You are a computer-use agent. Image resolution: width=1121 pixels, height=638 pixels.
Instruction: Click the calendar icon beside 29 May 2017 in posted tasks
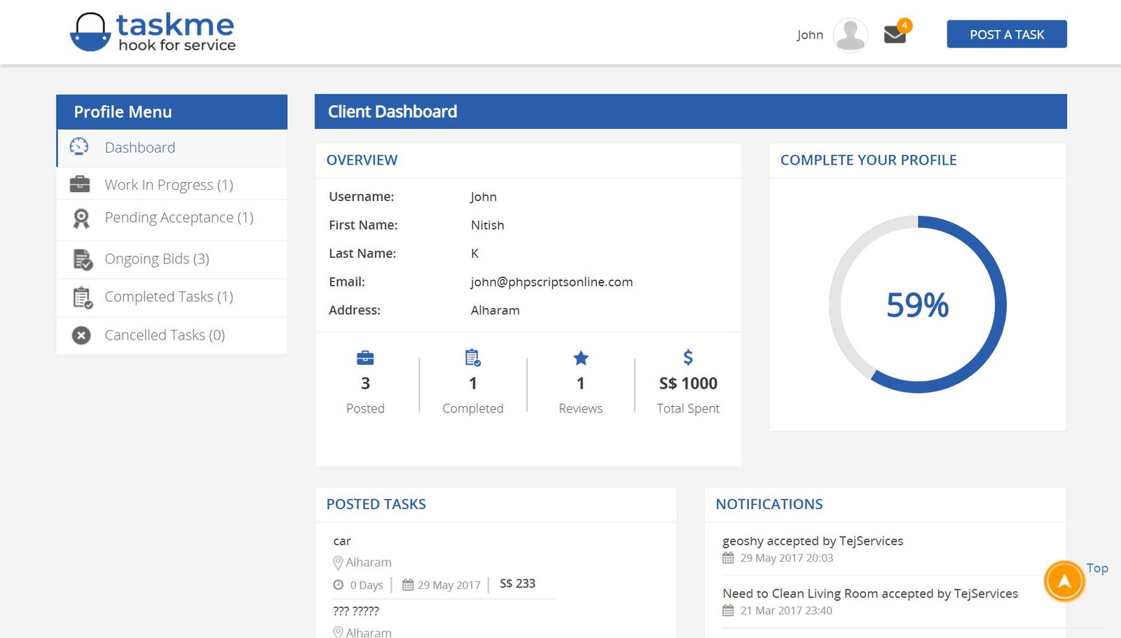(x=408, y=585)
